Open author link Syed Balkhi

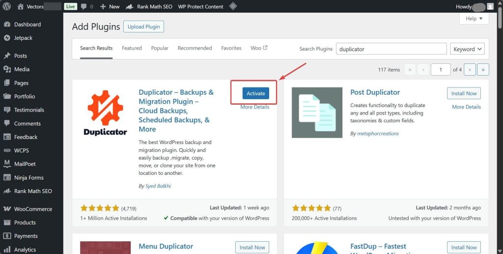pyautogui.click(x=158, y=186)
